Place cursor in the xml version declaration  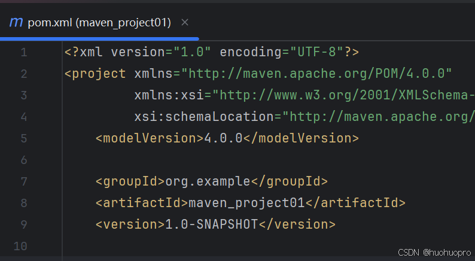(211, 52)
